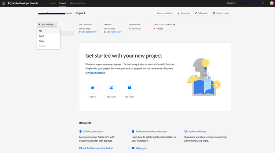The height and width of the screenshot is (153, 275).
Task: Open the Authentication documentation link
Action: 151,131
